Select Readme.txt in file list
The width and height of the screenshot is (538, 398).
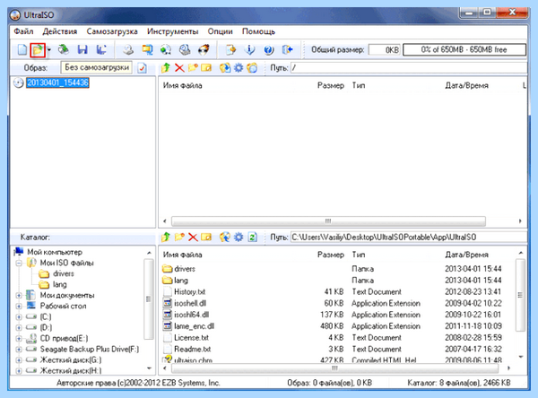pyautogui.click(x=192, y=349)
